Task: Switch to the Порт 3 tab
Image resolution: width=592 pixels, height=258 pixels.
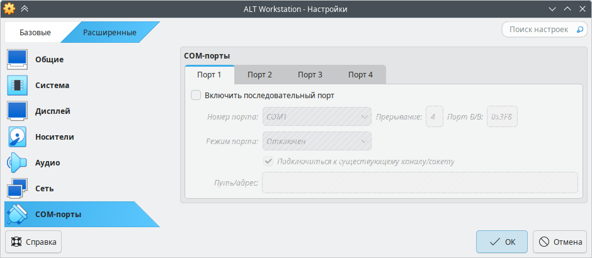Action: click(x=310, y=75)
